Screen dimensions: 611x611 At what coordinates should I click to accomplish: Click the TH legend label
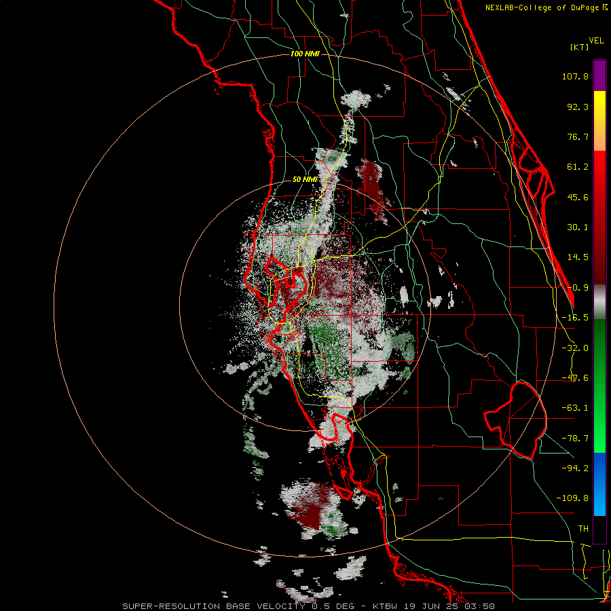[583, 529]
